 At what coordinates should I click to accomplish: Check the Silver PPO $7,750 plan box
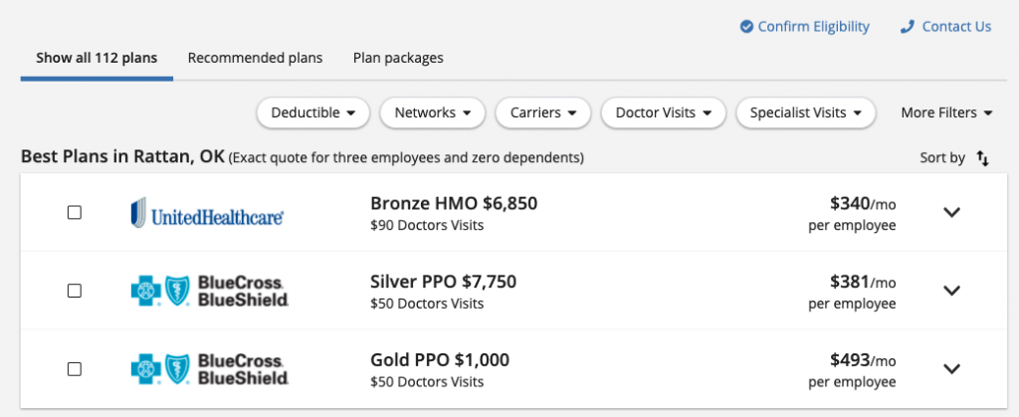pyautogui.click(x=75, y=291)
